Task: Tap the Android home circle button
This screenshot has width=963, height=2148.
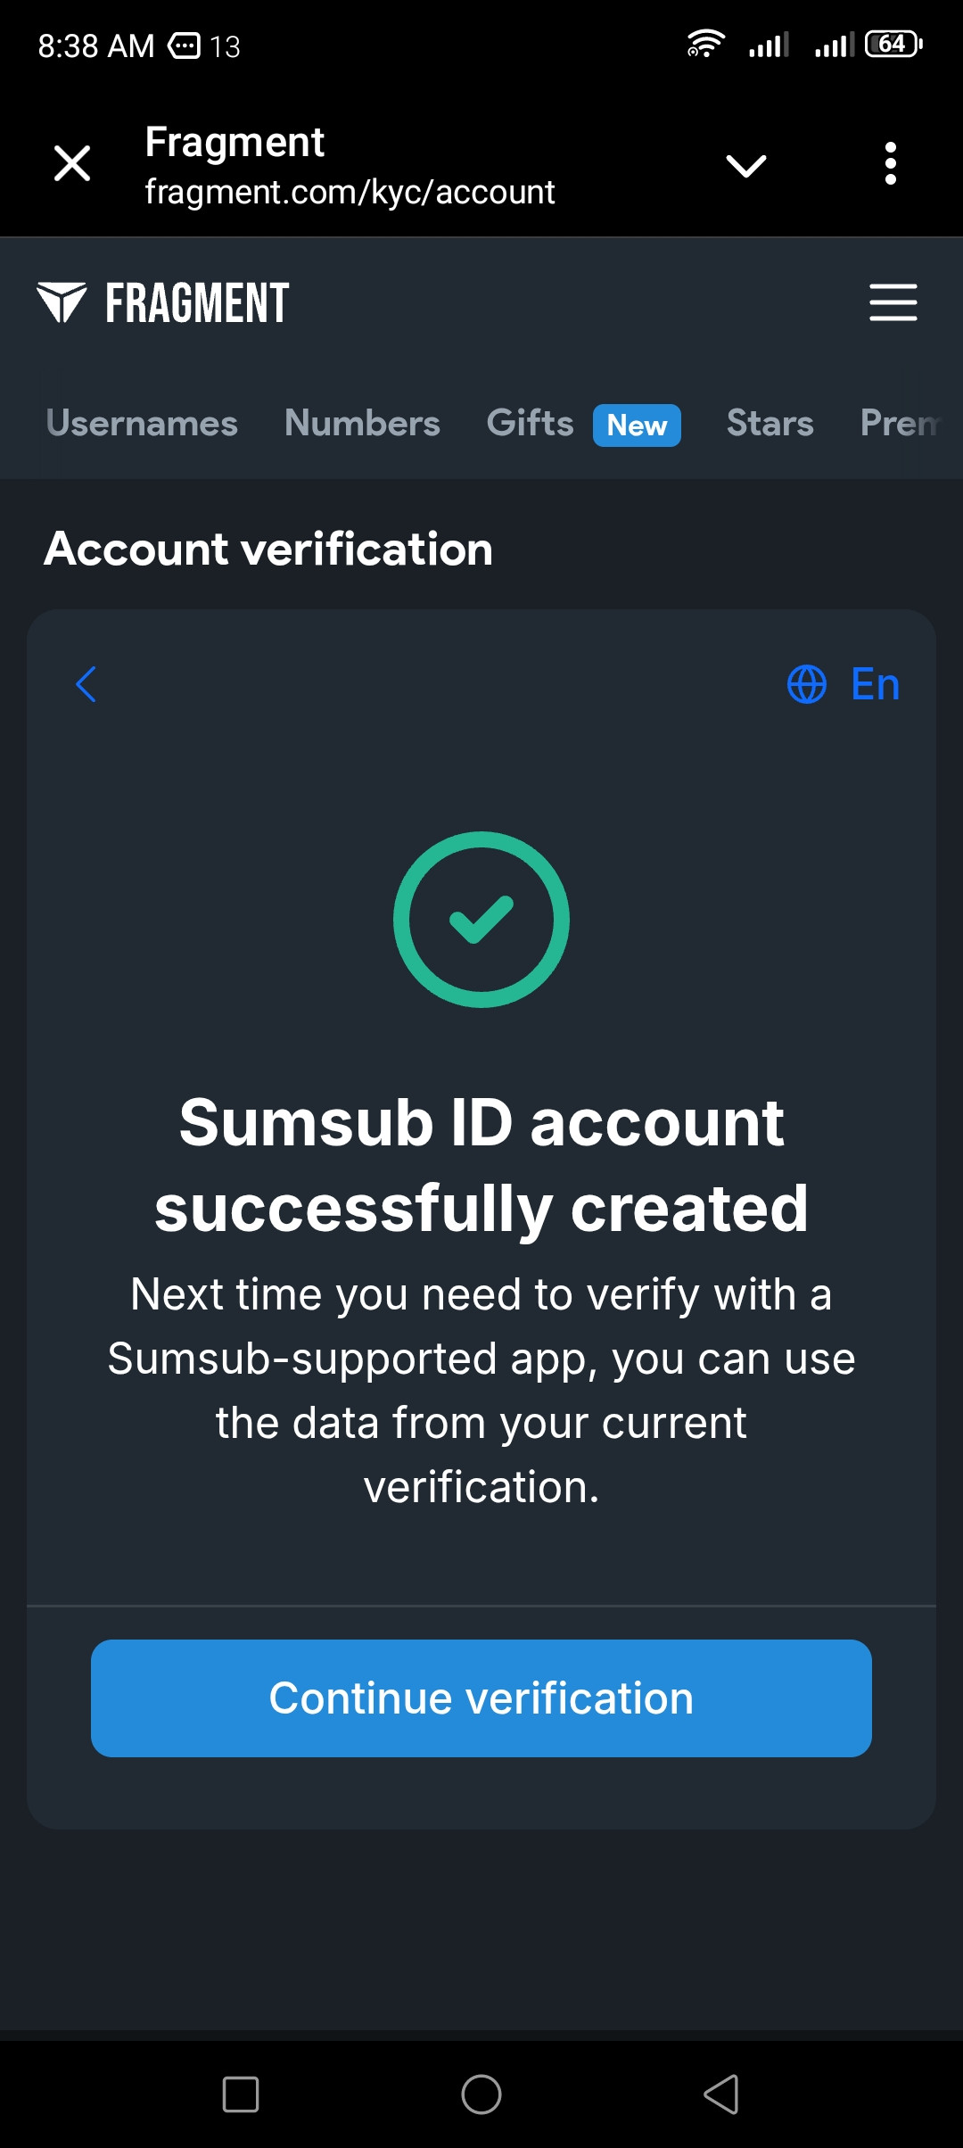Action: [481, 2094]
